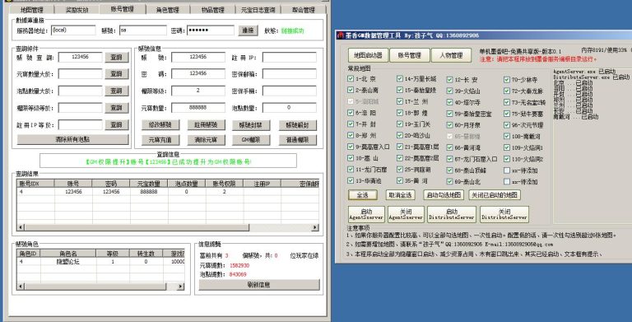This screenshot has width=632, height=322.
Task: Click the 注册账号 button
Action: [206, 125]
